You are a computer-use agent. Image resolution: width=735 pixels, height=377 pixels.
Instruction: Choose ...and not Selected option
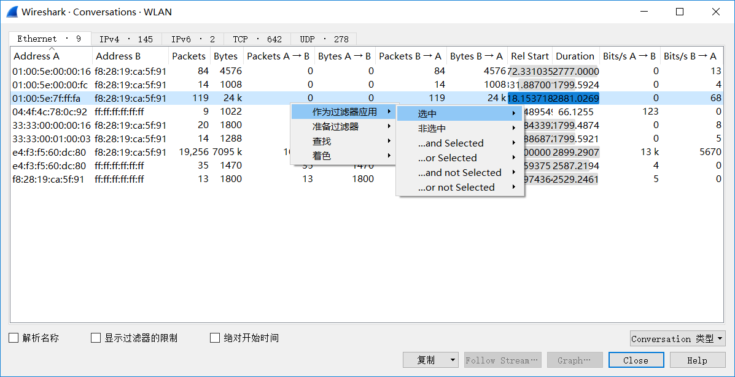click(459, 173)
